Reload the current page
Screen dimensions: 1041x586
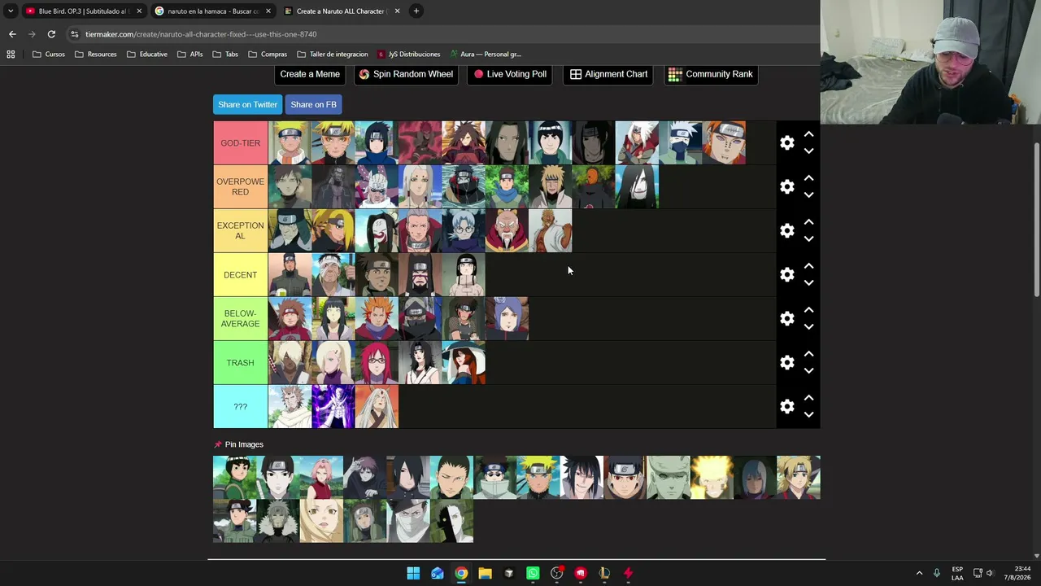click(x=51, y=34)
